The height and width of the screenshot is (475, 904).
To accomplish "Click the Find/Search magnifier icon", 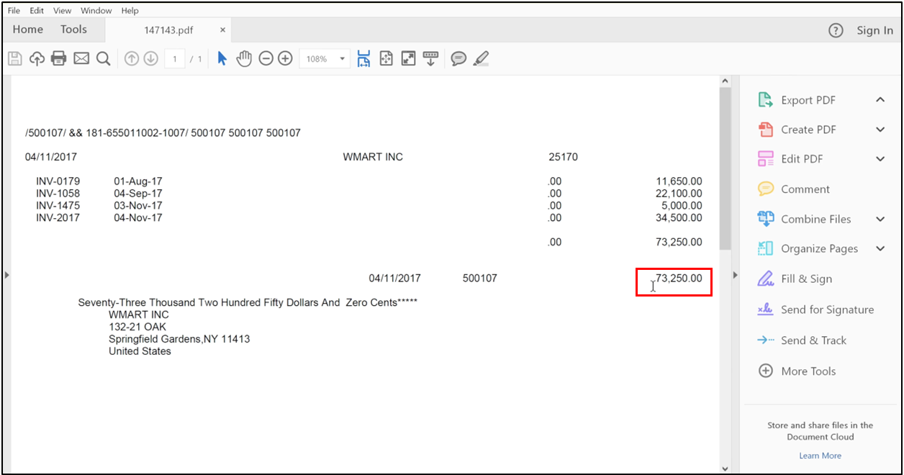I will (x=103, y=58).
